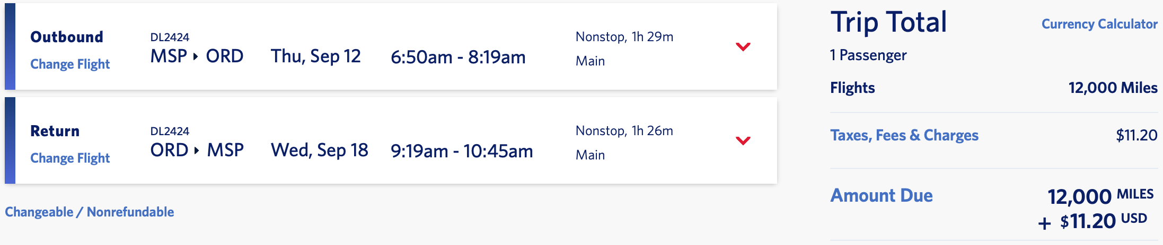Viewport: 1163px width, 245px height.
Task: Expand the Outbound flight details chevron
Action: coord(743,47)
